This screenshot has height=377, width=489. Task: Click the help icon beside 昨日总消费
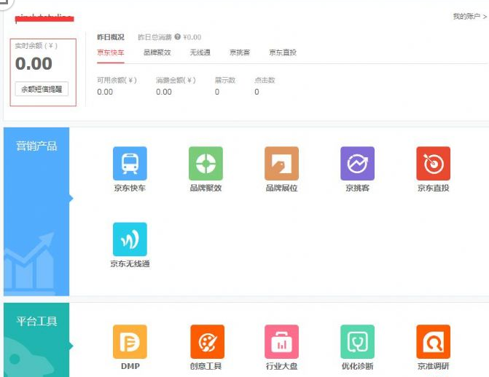tap(177, 37)
